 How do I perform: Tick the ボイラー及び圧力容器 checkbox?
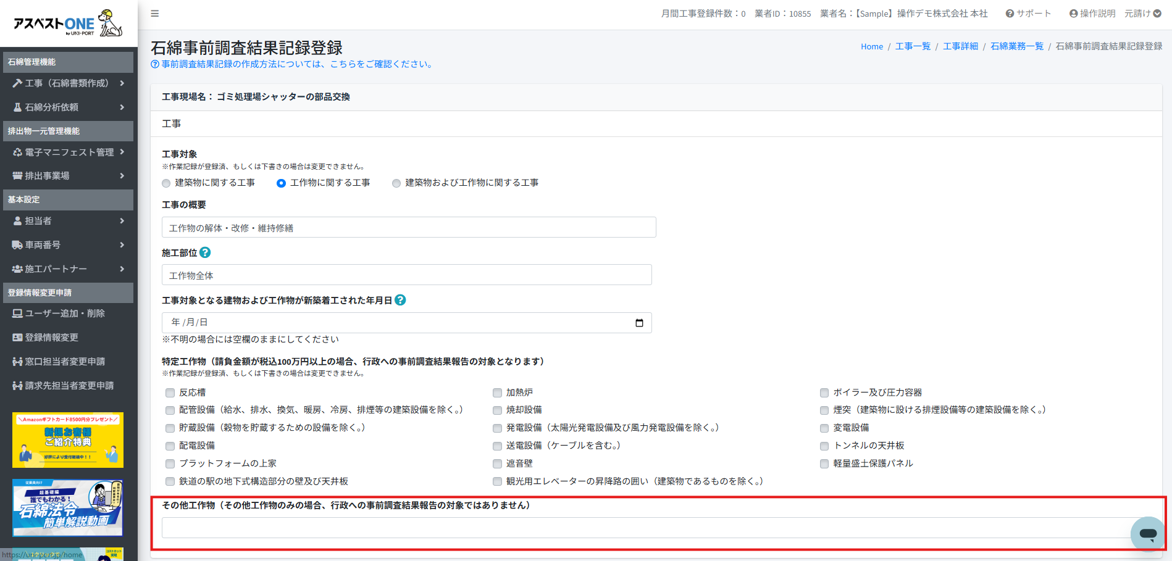pyautogui.click(x=824, y=393)
